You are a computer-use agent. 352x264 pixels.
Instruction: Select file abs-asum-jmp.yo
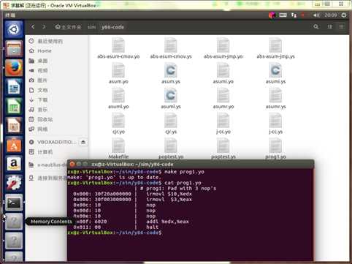[x=223, y=48]
